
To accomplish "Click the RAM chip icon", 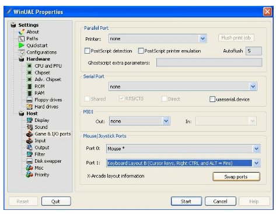I will 29,93.
